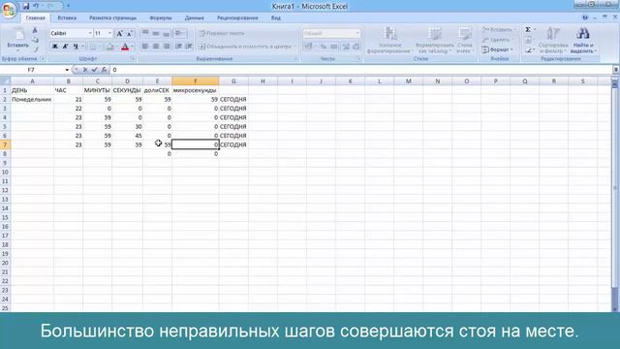Open text orientation options

(180, 33)
